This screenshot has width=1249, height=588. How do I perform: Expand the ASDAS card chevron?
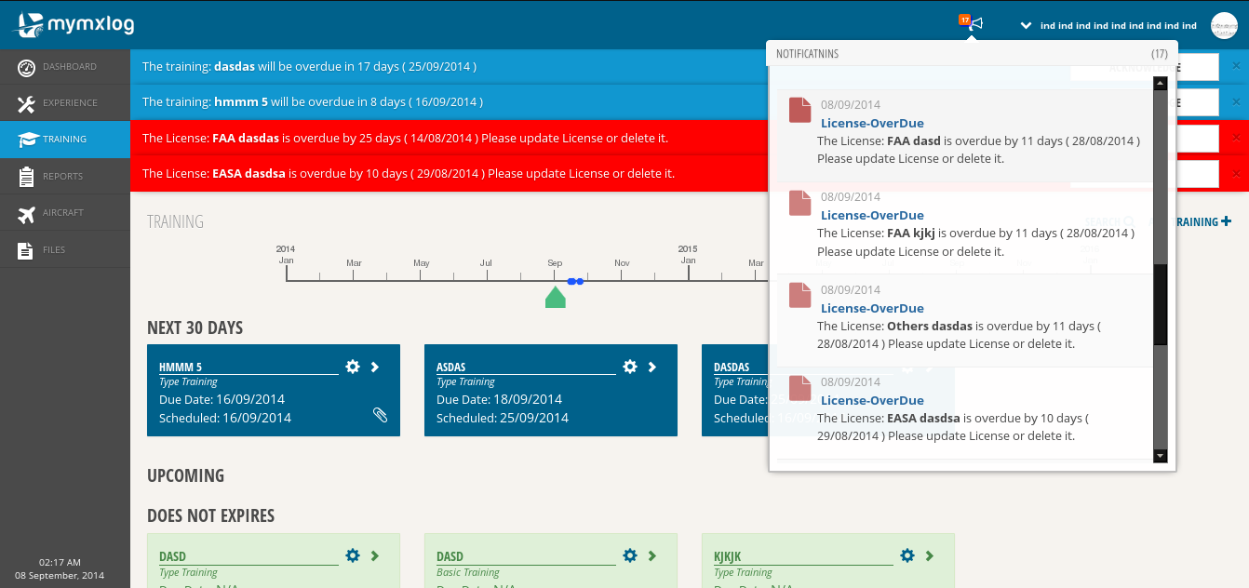(x=652, y=367)
